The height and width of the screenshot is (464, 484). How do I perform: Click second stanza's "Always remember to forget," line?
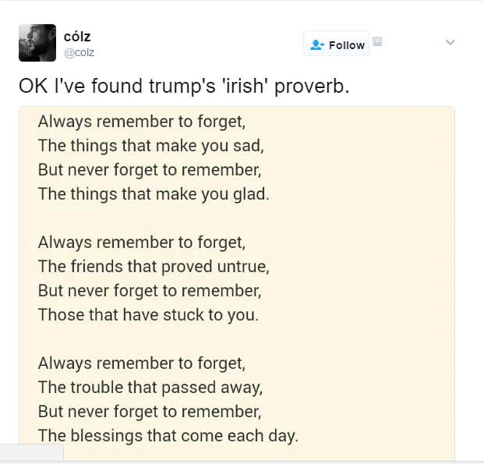coord(141,243)
